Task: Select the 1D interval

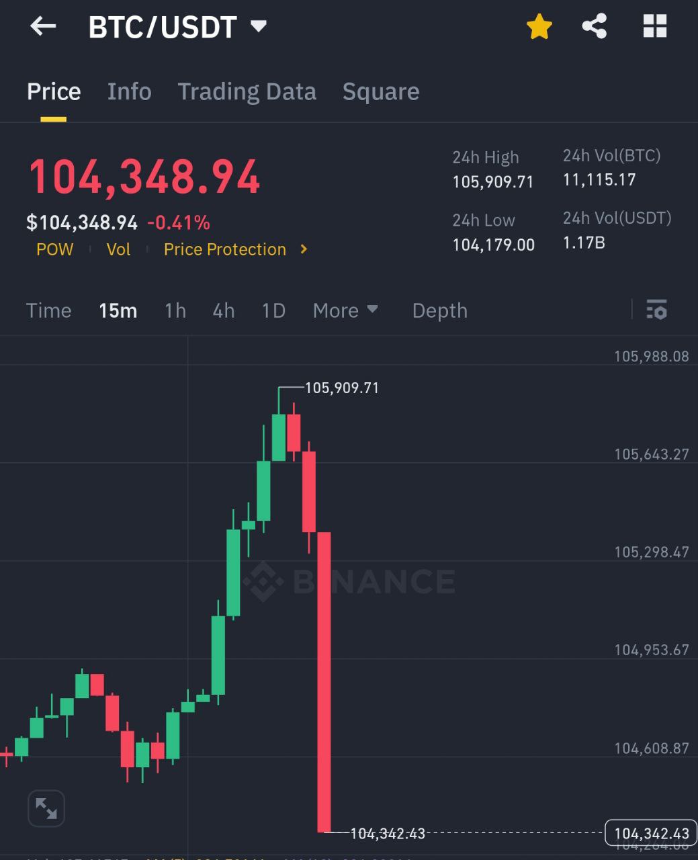Action: (273, 310)
